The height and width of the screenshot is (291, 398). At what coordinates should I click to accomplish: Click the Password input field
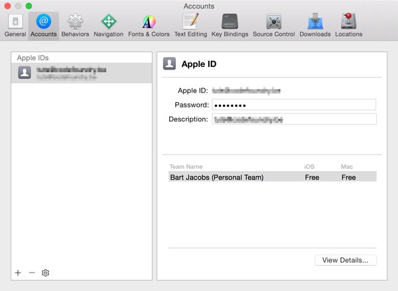pyautogui.click(x=294, y=105)
